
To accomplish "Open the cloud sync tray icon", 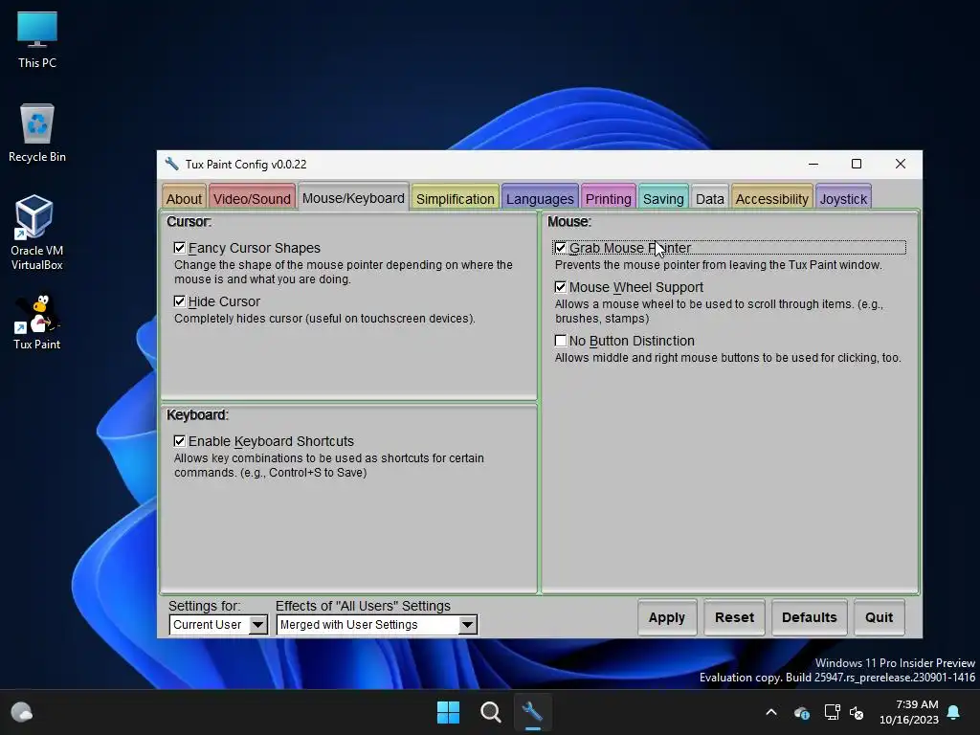I will [x=802, y=712].
